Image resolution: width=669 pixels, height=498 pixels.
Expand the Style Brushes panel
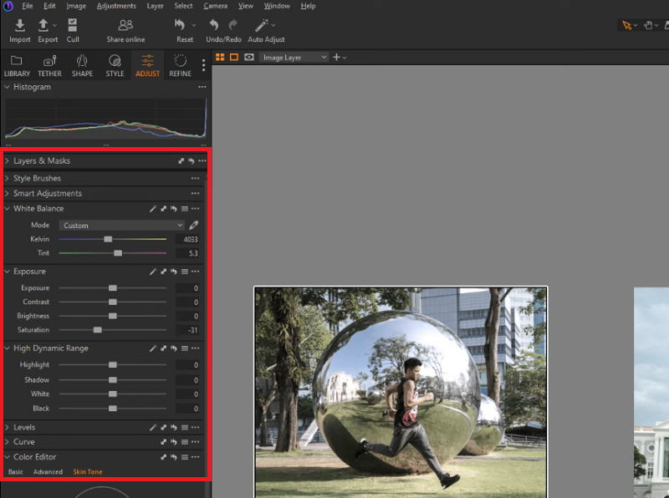click(7, 178)
